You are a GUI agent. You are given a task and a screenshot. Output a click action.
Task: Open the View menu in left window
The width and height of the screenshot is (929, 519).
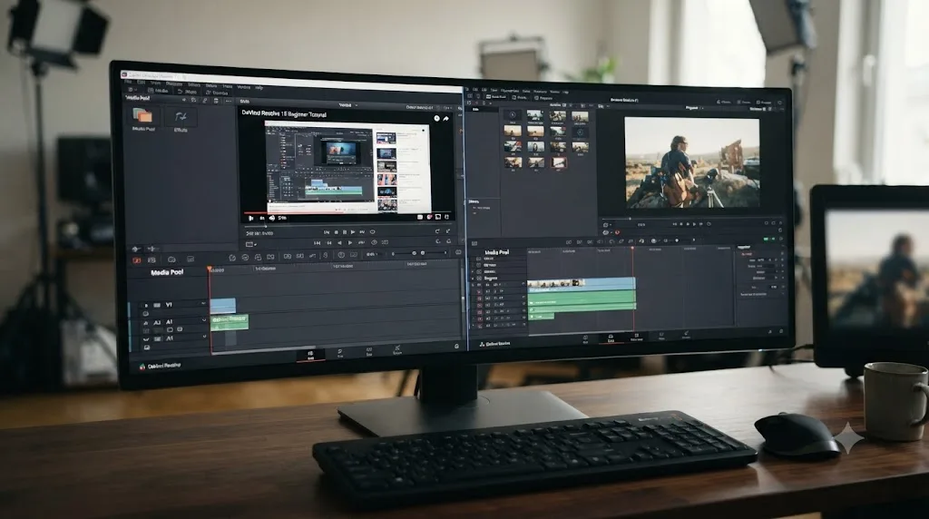156,83
